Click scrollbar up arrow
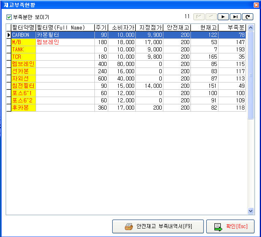This screenshot has width=261, height=237. 250,28
